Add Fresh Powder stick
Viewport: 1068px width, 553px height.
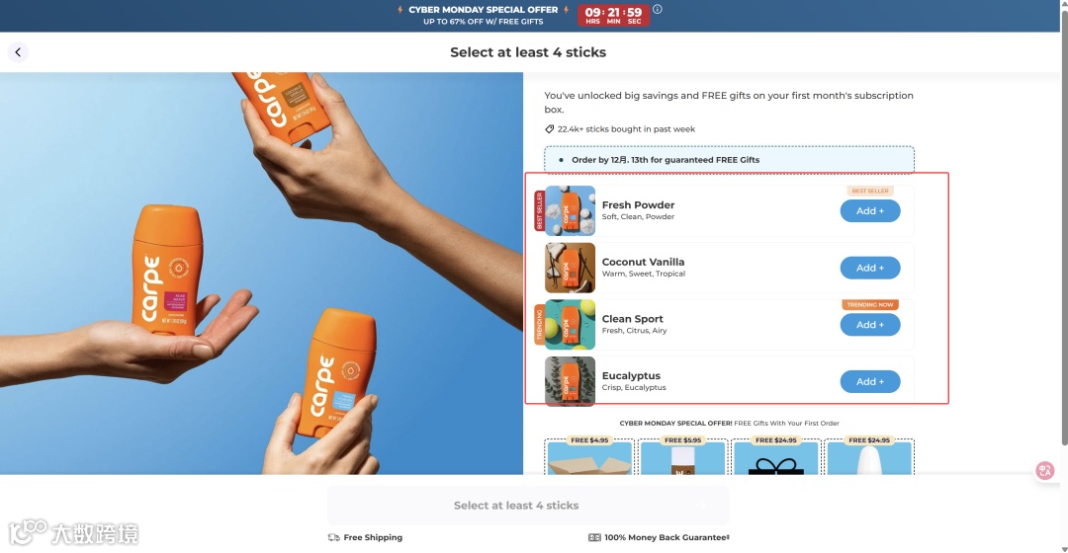click(870, 211)
